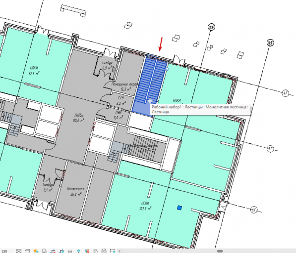Click the horizontal scrollbar thumb
296x253 pixels.
pyautogui.click(x=220, y=251)
